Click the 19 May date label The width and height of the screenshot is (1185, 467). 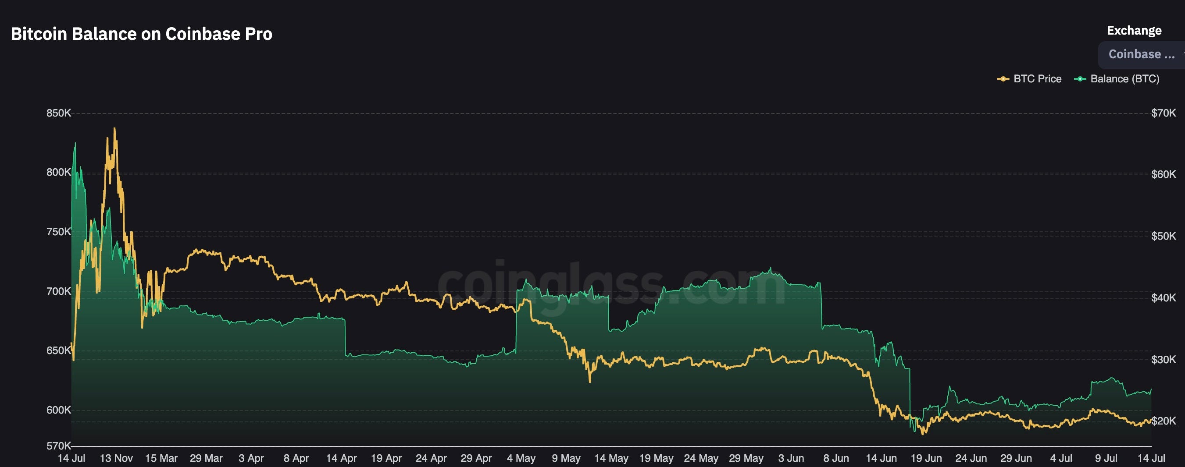click(x=656, y=458)
